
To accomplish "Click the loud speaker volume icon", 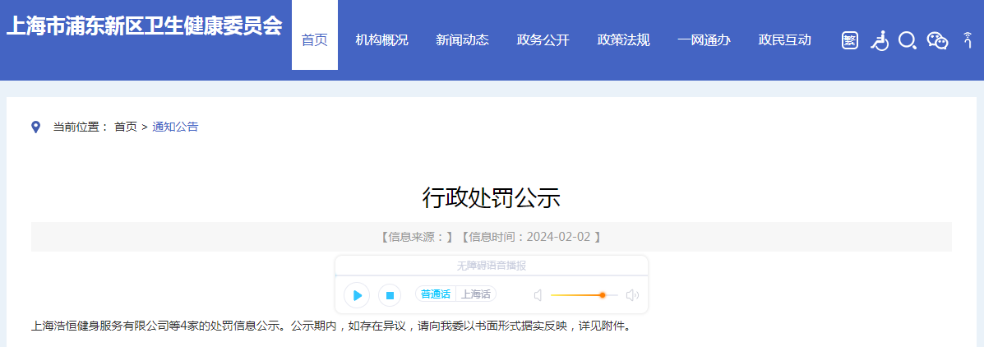I will [x=632, y=295].
